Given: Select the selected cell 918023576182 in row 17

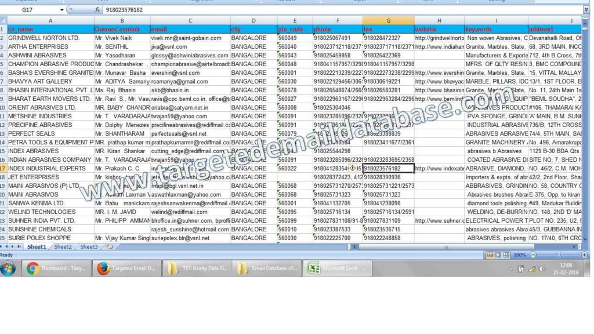Looking at the screenshot, I should [388, 169].
